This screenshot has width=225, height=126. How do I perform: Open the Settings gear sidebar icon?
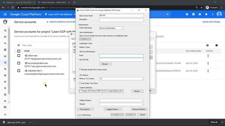pos(5,76)
